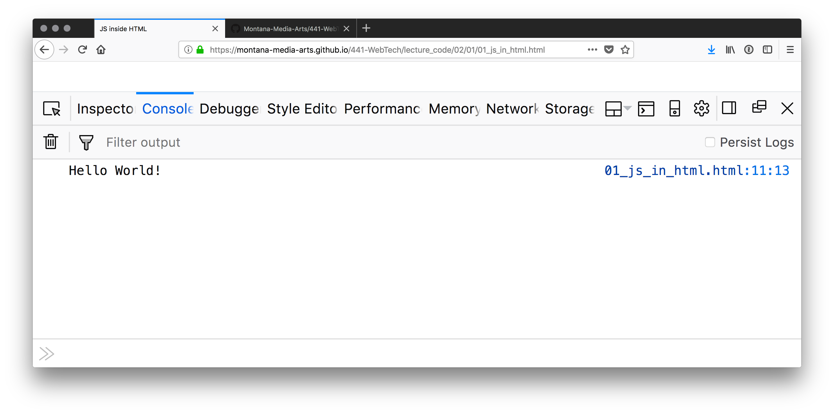This screenshot has width=834, height=414.
Task: Activate the element picker tool
Action: click(x=52, y=108)
